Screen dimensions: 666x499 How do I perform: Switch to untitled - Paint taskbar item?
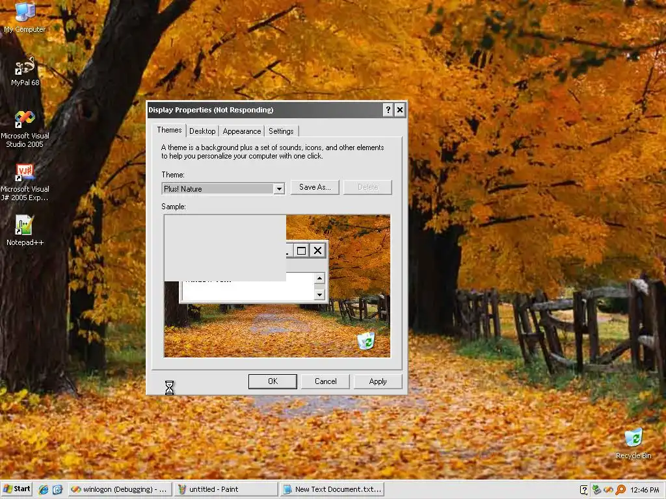tap(226, 489)
